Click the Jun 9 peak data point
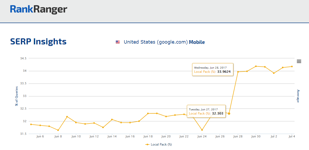 (67, 117)
